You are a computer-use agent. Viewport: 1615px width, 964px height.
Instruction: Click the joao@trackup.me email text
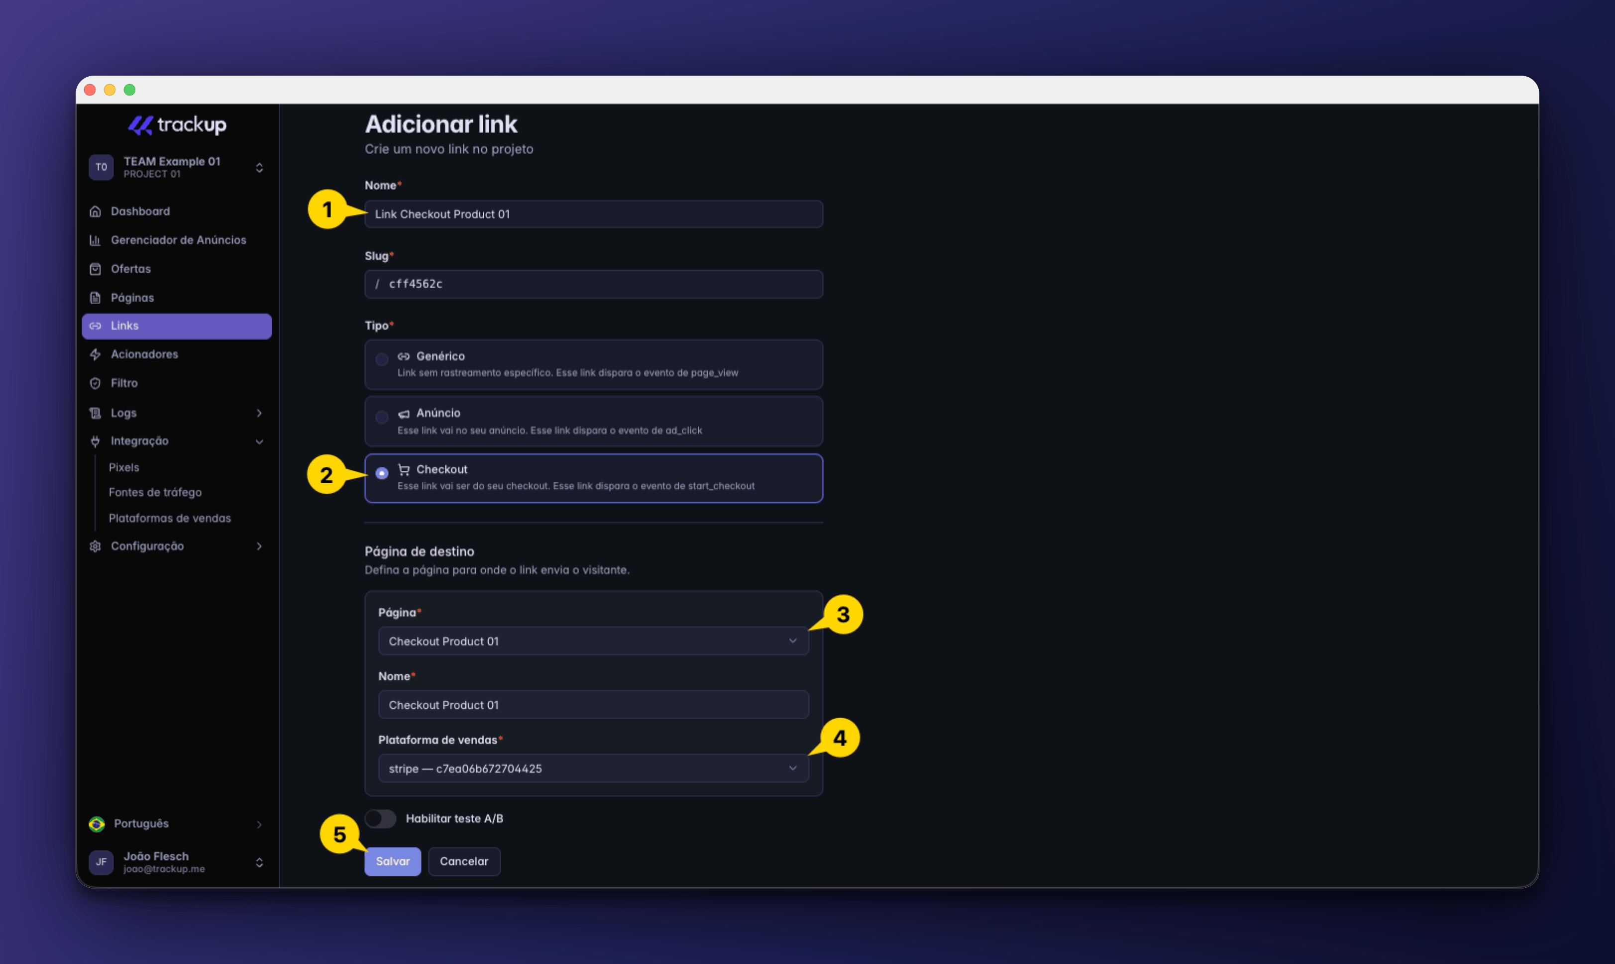pyautogui.click(x=164, y=869)
